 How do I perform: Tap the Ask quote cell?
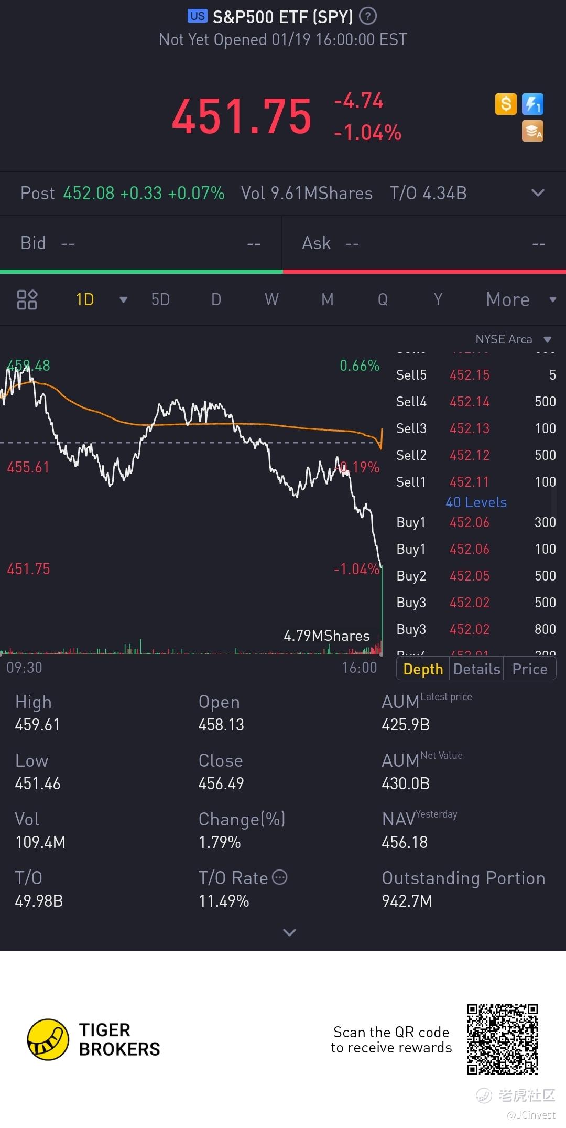click(424, 243)
